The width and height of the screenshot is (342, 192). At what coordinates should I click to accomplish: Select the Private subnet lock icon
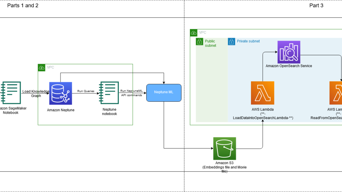coord(231,41)
